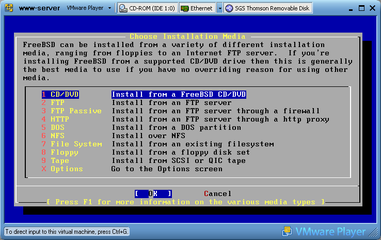This screenshot has height=240, width=381.
Task: Click the Ctrl+G direct input status message
Action: (x=67, y=232)
